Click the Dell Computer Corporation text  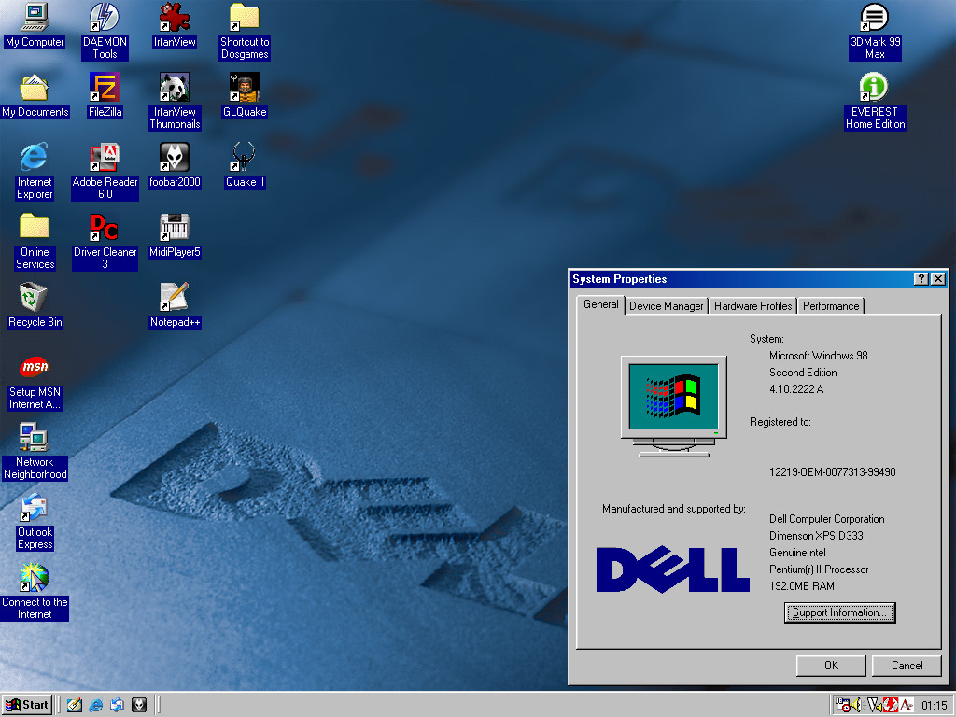[827, 519]
